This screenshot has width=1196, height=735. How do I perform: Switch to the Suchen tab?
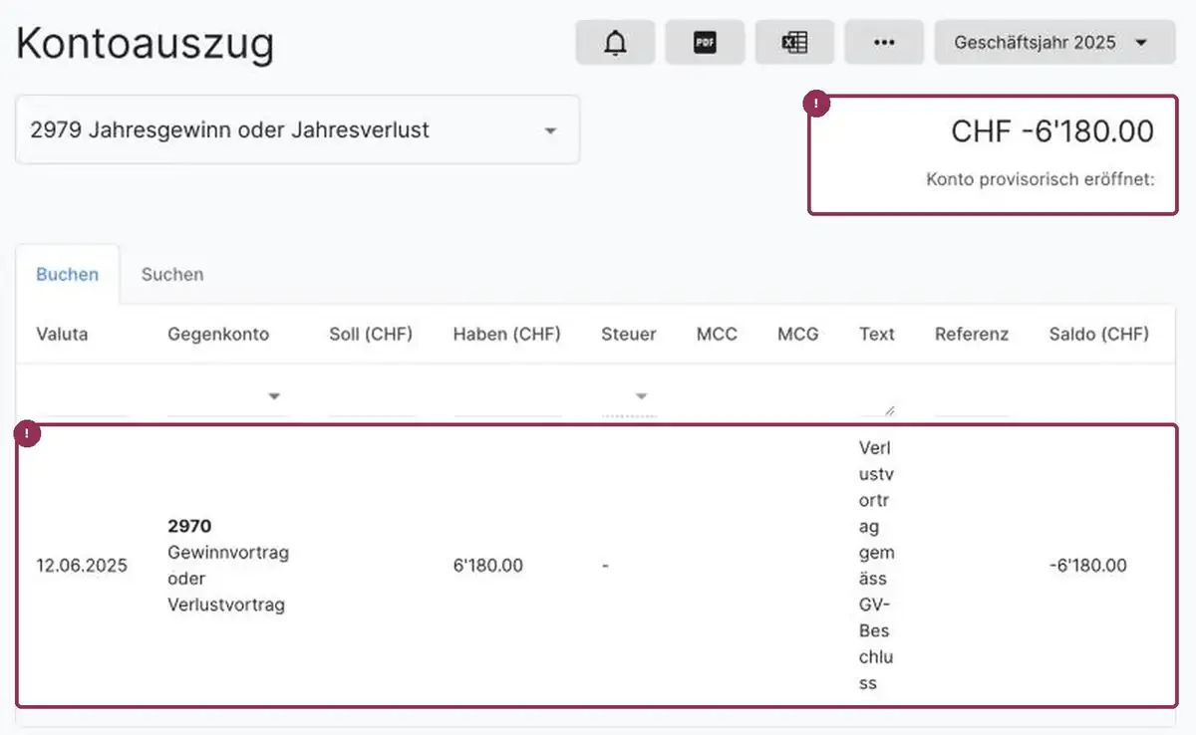point(172,274)
